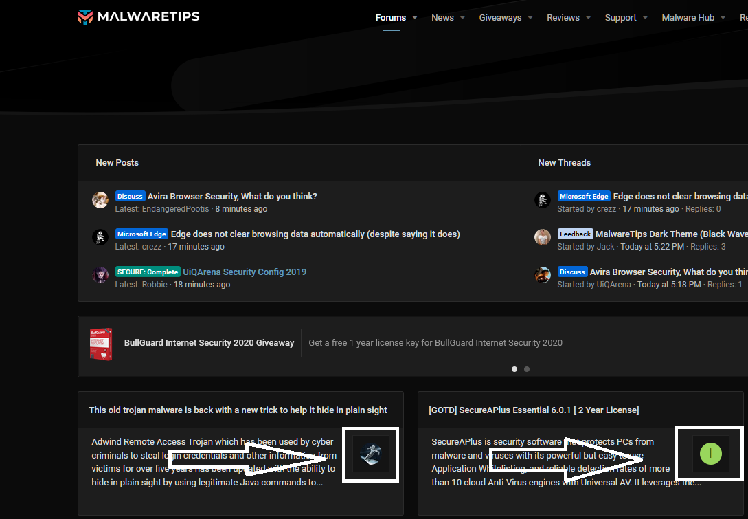Expand the Reviews dropdown arrow

click(588, 18)
